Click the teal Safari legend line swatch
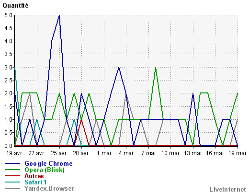The image size is (249, 194). tap(13, 182)
